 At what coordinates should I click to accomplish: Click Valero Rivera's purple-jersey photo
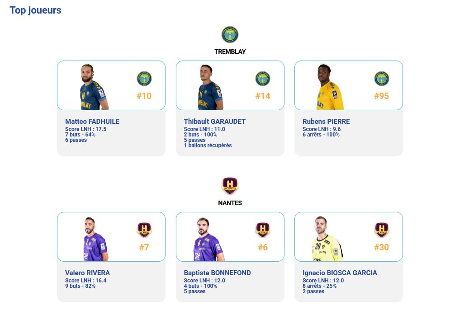[x=95, y=239]
